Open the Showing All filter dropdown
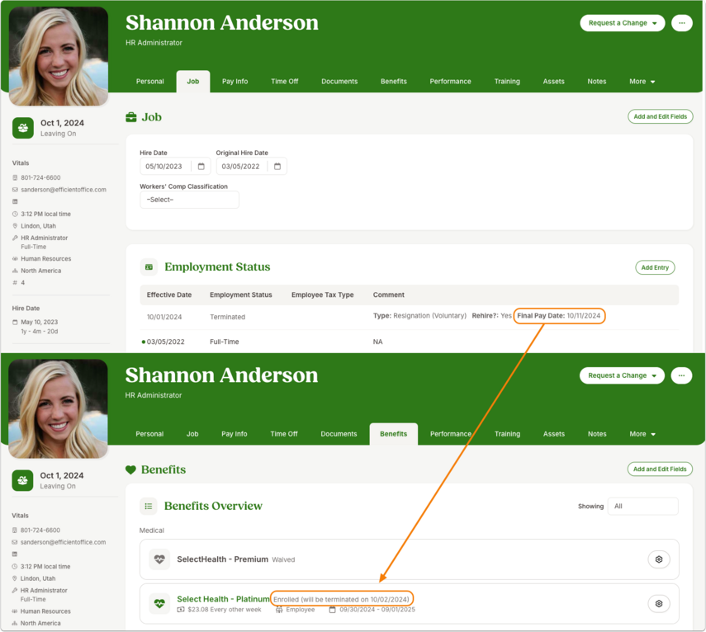 pyautogui.click(x=642, y=506)
